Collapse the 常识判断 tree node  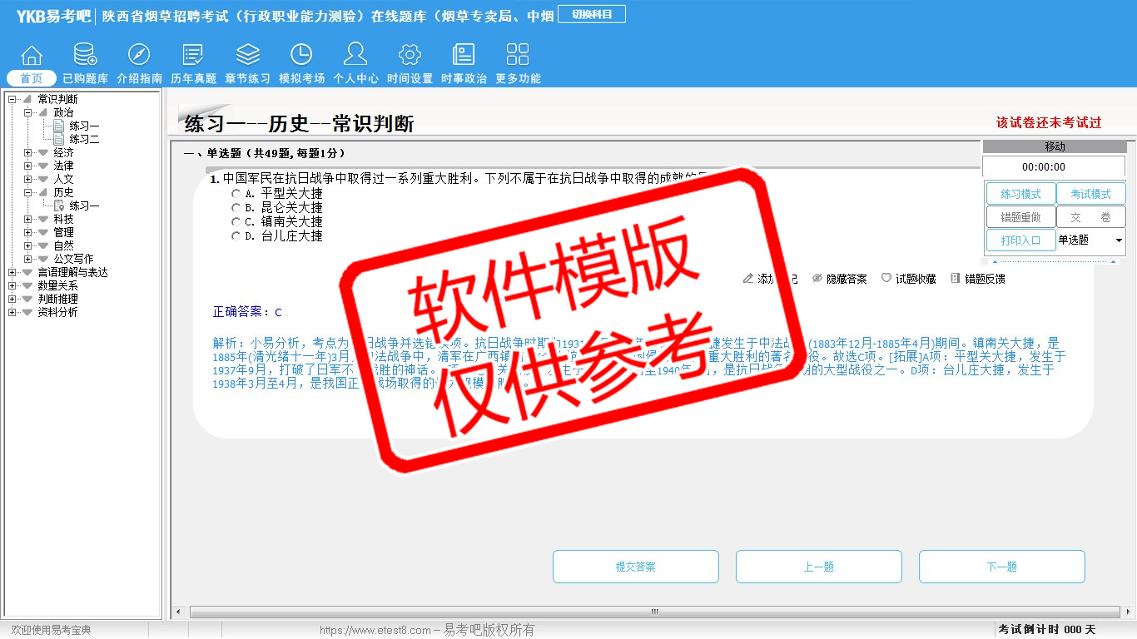point(12,99)
